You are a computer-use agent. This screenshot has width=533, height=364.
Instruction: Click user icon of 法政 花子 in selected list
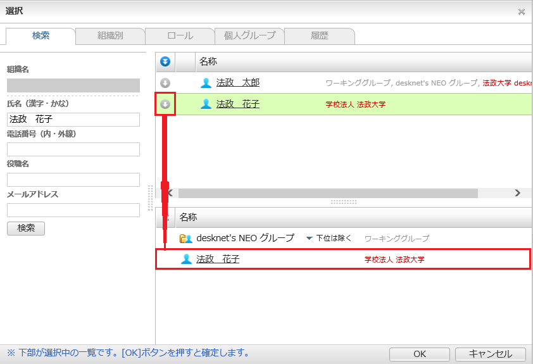pyautogui.click(x=186, y=260)
